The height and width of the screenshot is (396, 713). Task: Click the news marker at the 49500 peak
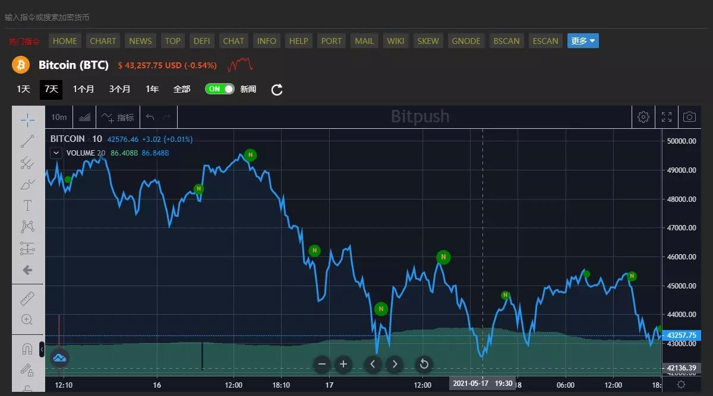[250, 155]
